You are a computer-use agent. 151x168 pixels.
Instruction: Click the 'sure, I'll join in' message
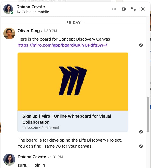[31, 165]
